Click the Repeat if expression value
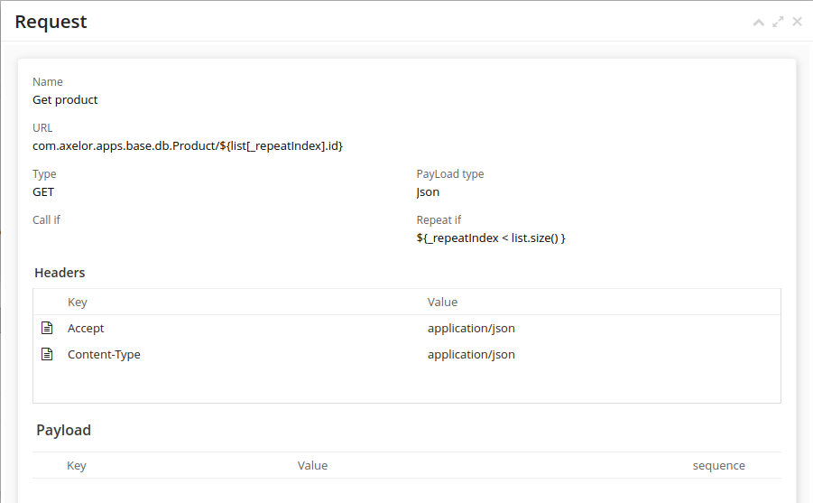The width and height of the screenshot is (813, 503). pyautogui.click(x=490, y=238)
